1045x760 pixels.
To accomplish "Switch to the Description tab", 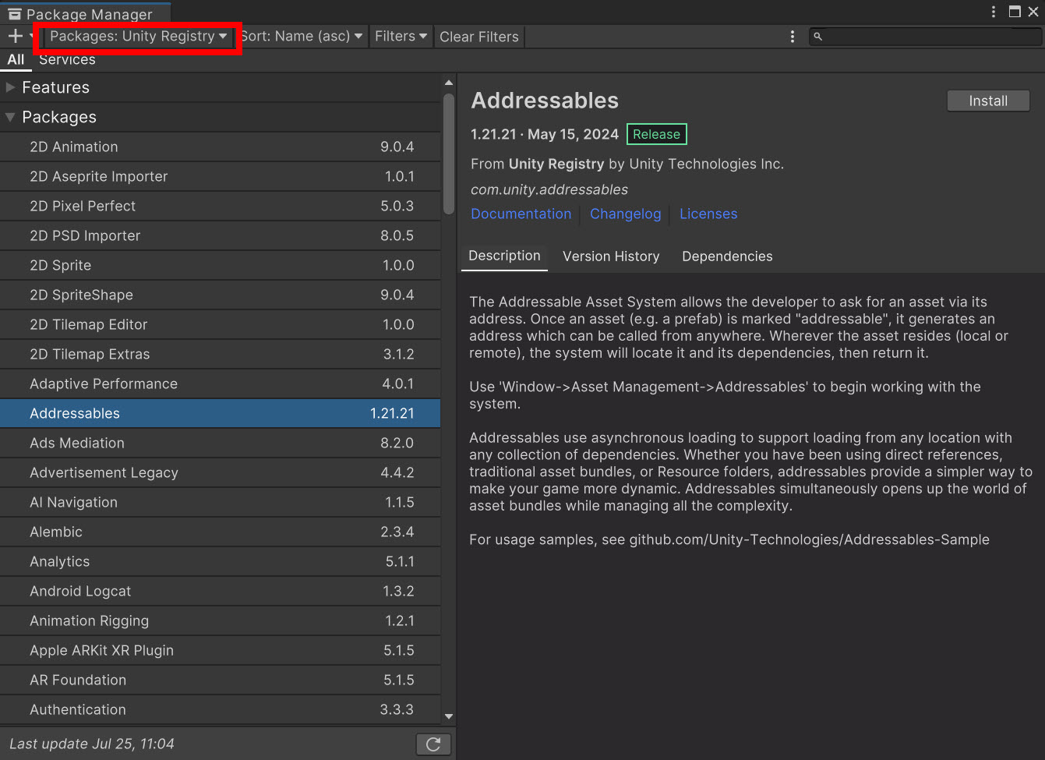I will 504,256.
